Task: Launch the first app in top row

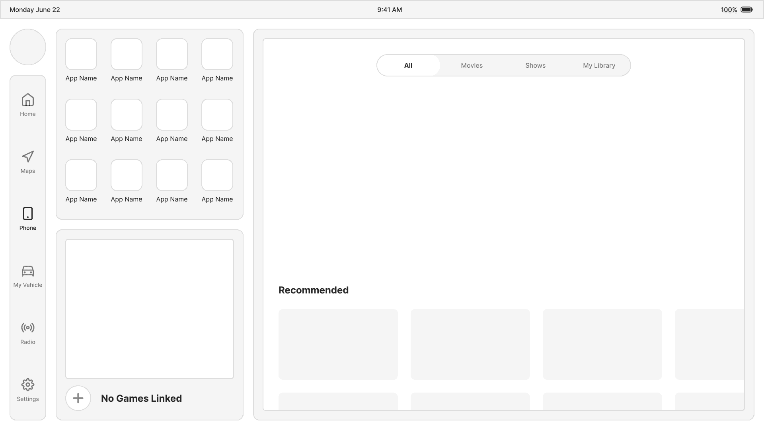Action: click(81, 54)
